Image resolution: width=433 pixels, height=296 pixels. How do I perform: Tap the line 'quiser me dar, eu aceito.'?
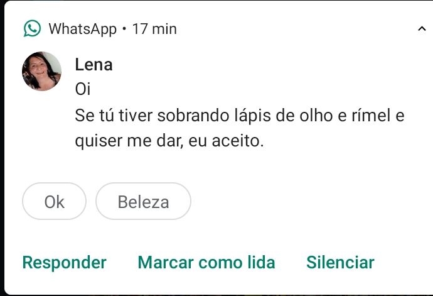tap(169, 141)
